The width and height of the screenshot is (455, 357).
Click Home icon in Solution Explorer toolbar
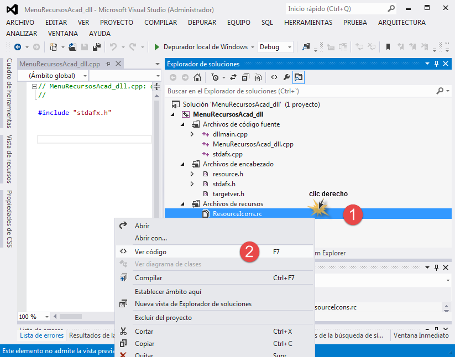pyautogui.click(x=197, y=77)
